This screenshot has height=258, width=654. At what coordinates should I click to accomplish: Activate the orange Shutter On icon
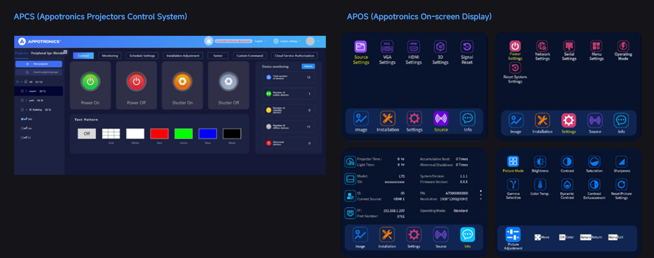182,81
